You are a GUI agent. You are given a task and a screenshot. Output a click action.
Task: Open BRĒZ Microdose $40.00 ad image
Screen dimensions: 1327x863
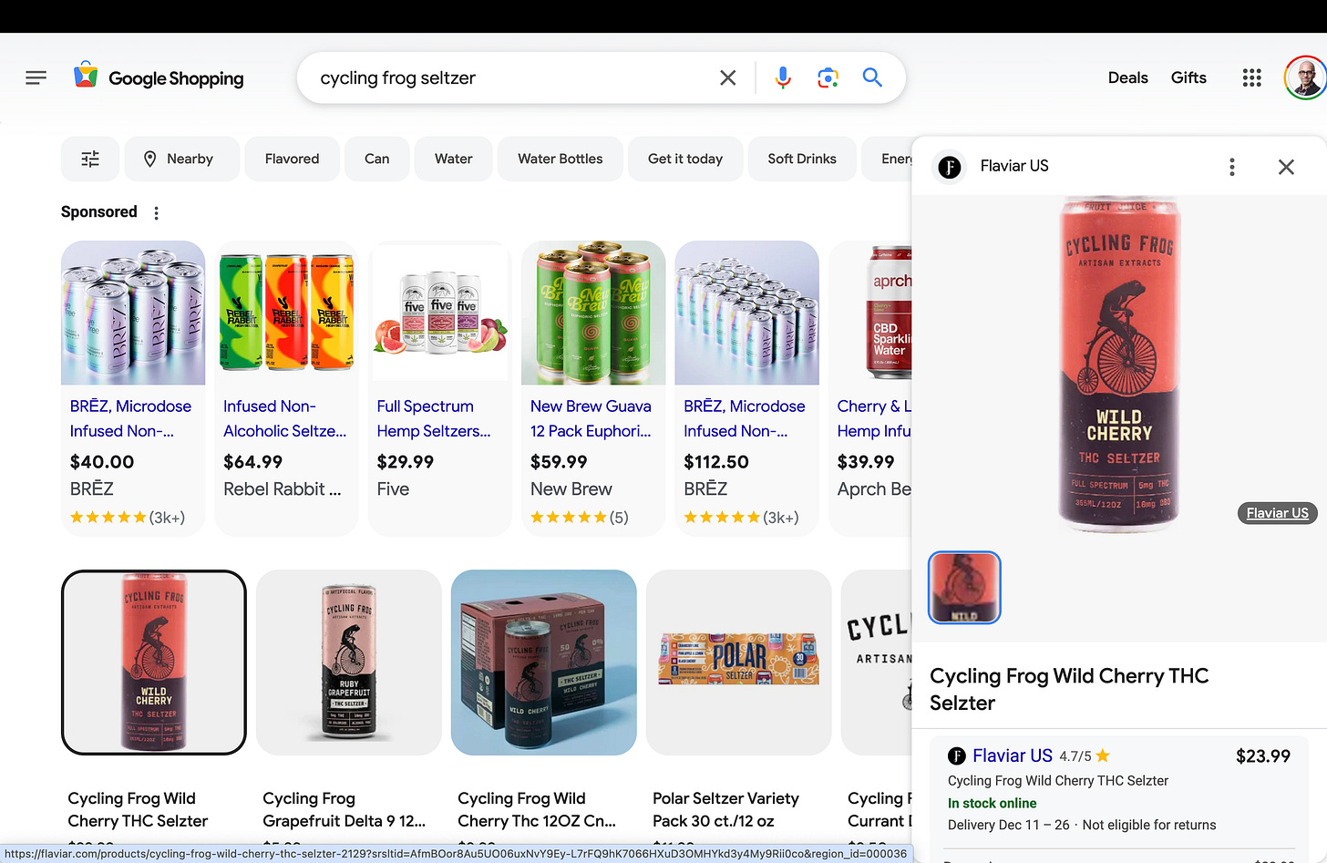pos(133,313)
